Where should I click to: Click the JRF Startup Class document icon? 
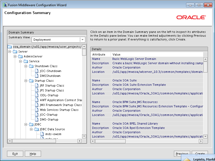click(x=37, y=85)
